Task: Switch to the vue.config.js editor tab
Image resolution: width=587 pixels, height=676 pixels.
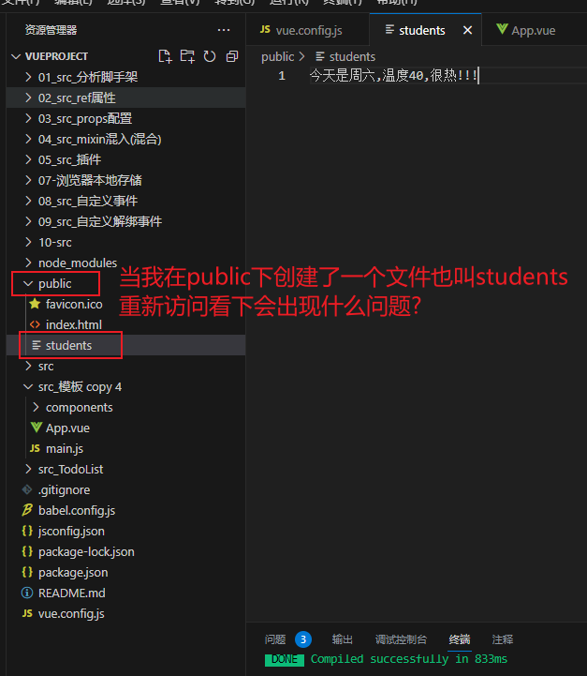Action: 307,30
